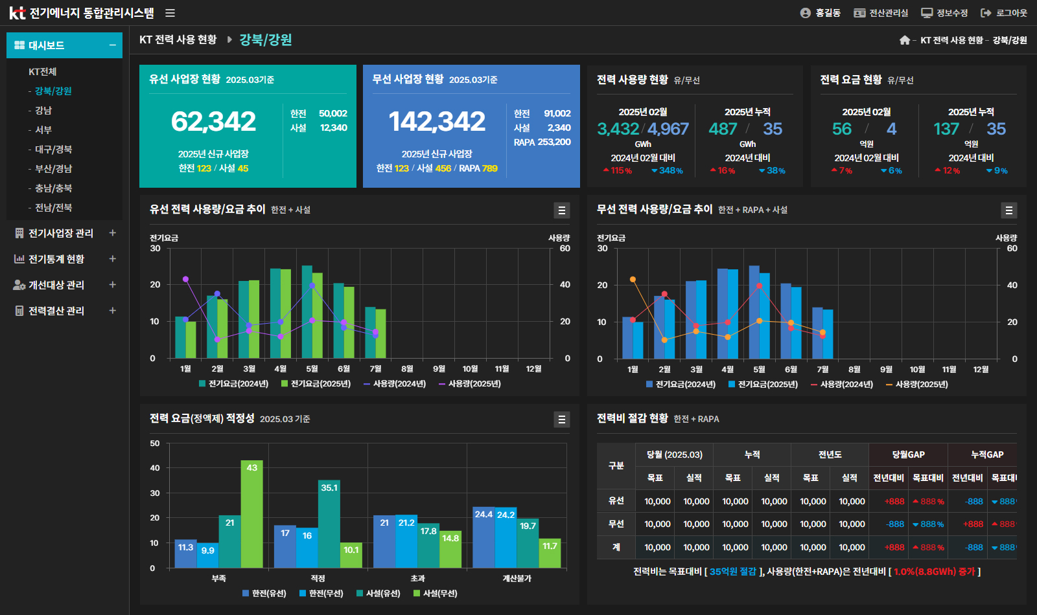
Task: Click the 전산관리실 ID card icon
Action: 859,13
